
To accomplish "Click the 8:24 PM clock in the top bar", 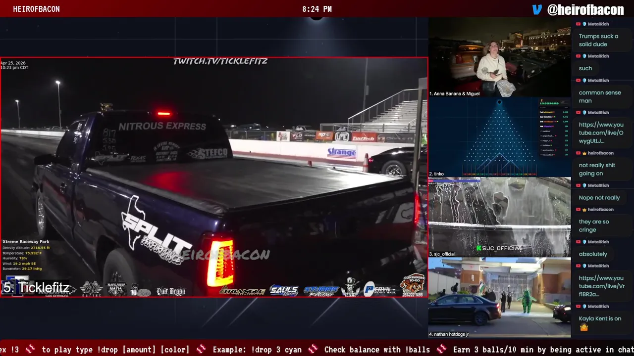I will point(317,9).
